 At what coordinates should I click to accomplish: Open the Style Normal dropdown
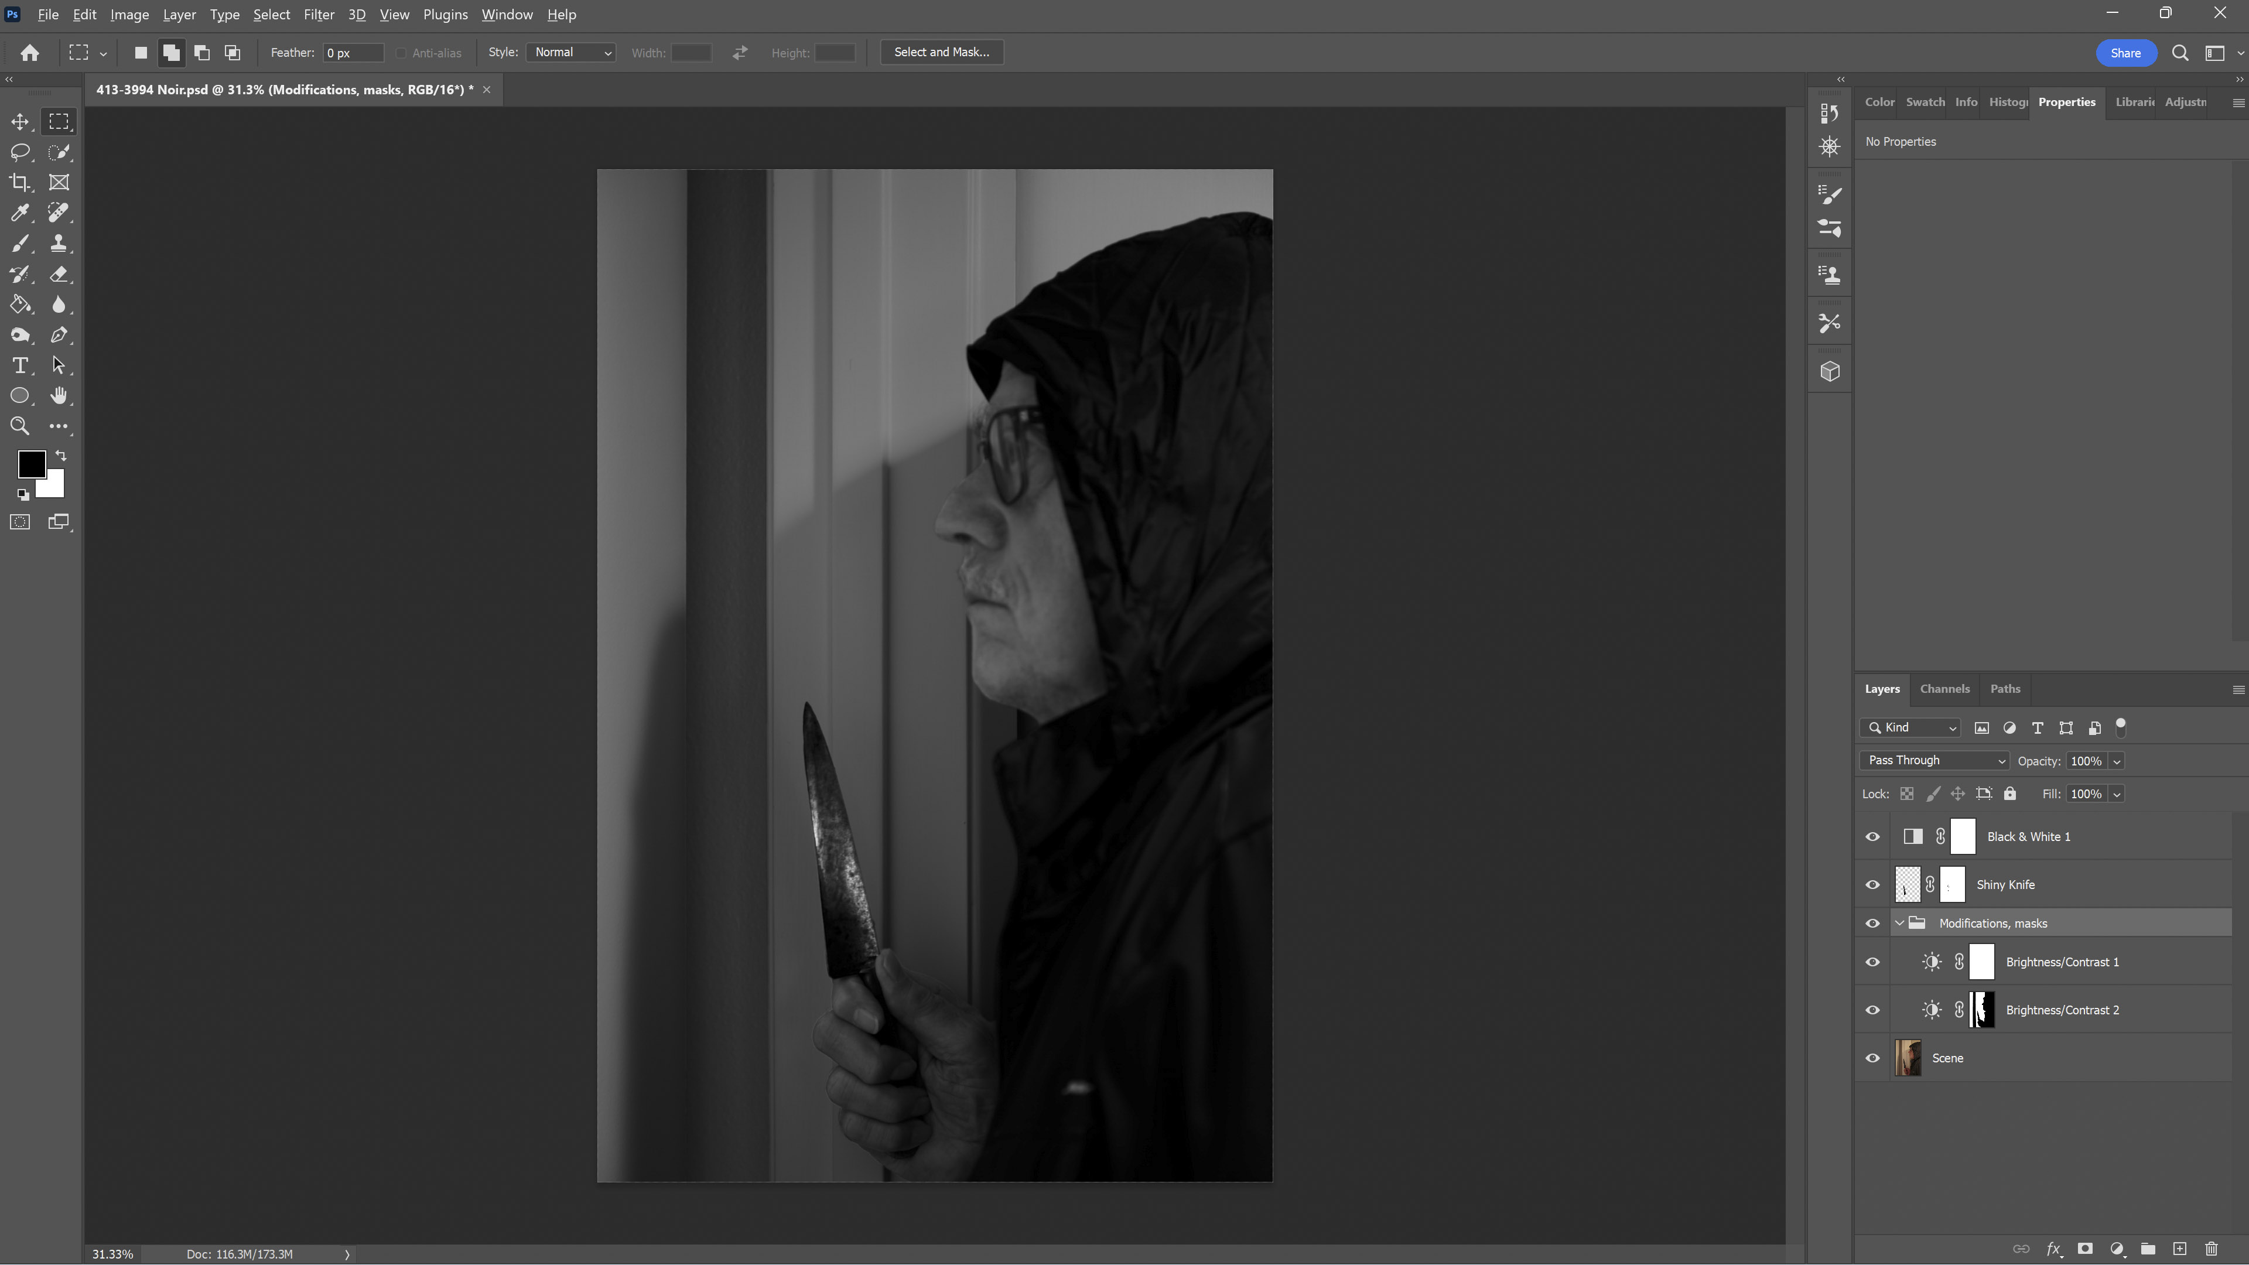click(x=571, y=52)
